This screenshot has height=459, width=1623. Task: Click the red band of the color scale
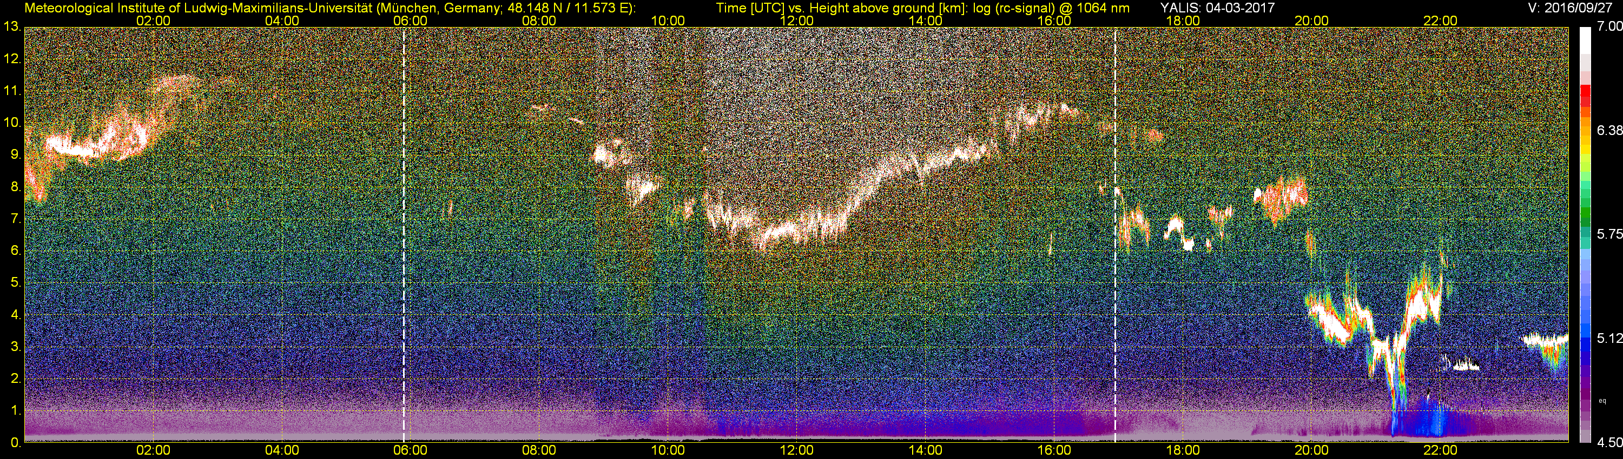(1585, 94)
